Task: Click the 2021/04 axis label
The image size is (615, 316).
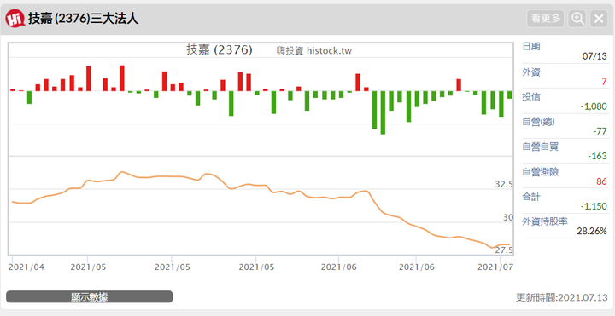Action: (26, 267)
